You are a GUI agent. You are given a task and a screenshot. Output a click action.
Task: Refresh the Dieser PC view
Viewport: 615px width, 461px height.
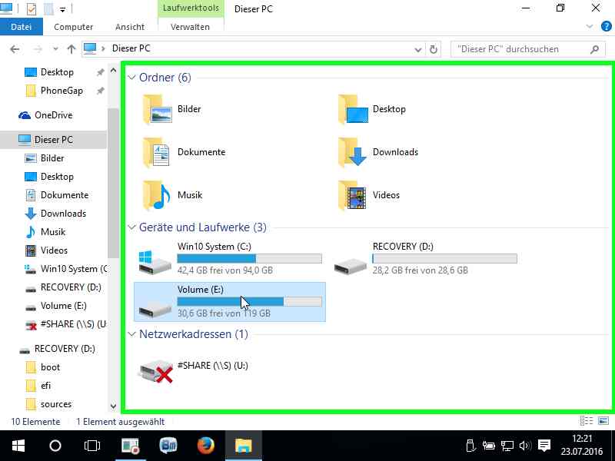click(x=434, y=49)
